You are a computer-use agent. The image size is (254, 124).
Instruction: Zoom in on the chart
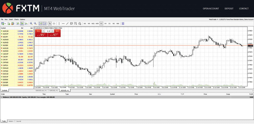31,23
